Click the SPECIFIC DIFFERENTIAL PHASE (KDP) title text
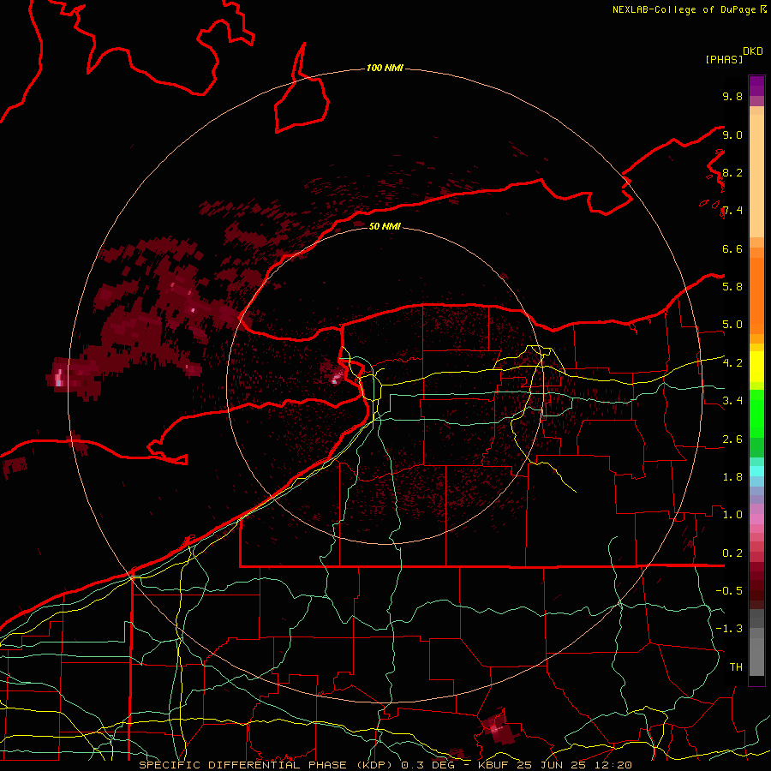 [x=266, y=765]
